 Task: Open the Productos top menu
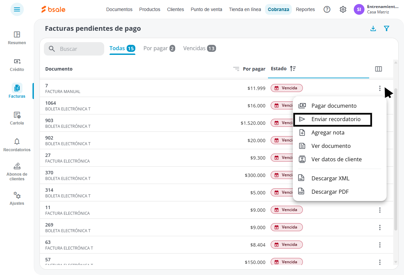click(150, 9)
